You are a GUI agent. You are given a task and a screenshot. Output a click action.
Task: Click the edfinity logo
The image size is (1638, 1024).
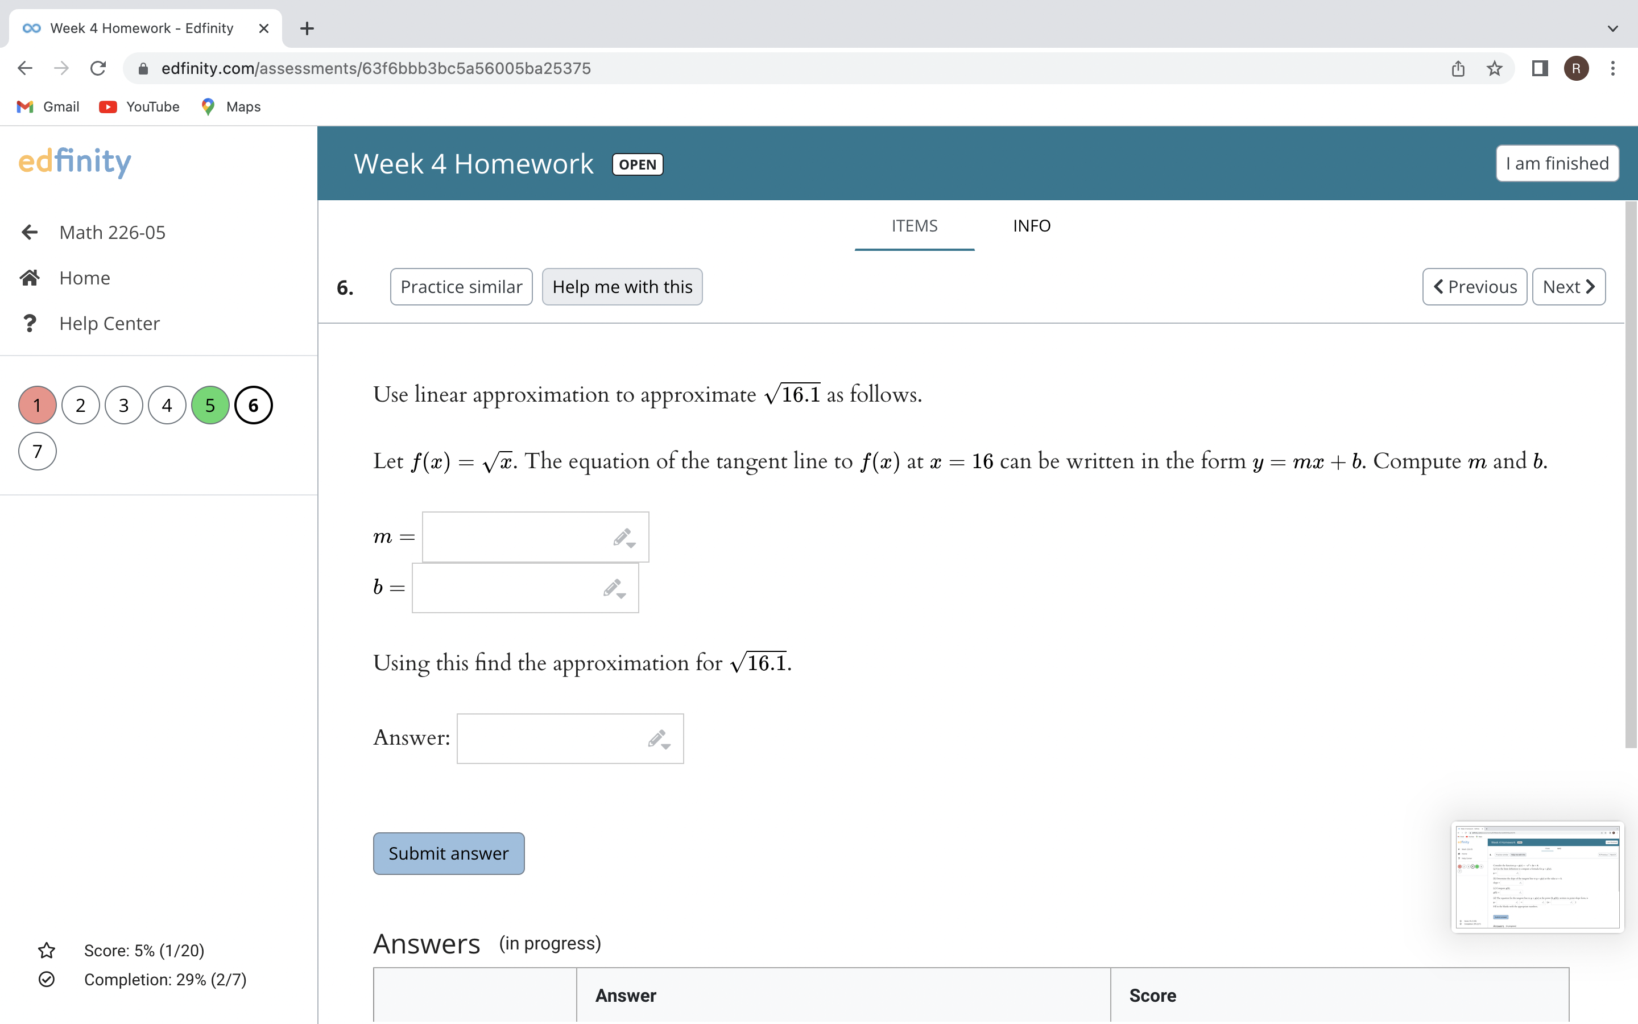tap(75, 162)
